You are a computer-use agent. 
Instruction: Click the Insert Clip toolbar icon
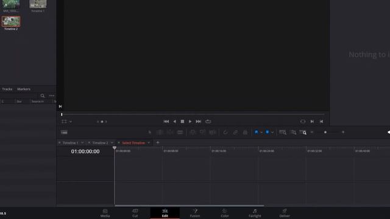click(x=193, y=133)
